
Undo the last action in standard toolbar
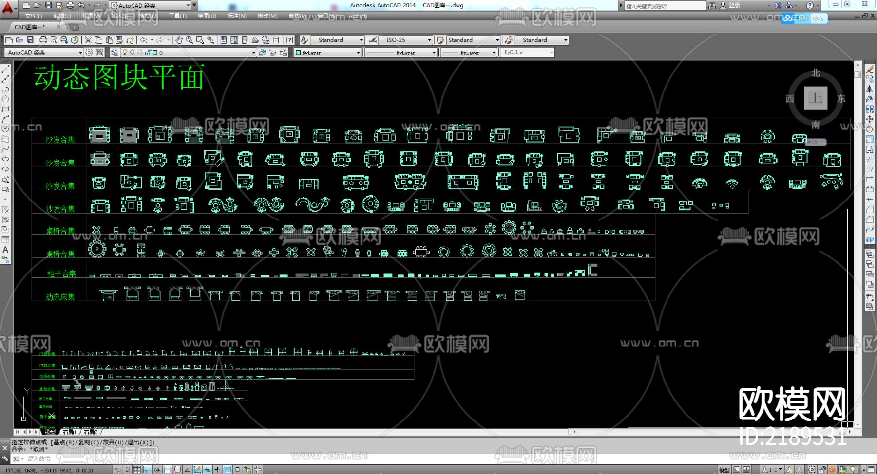[144, 40]
